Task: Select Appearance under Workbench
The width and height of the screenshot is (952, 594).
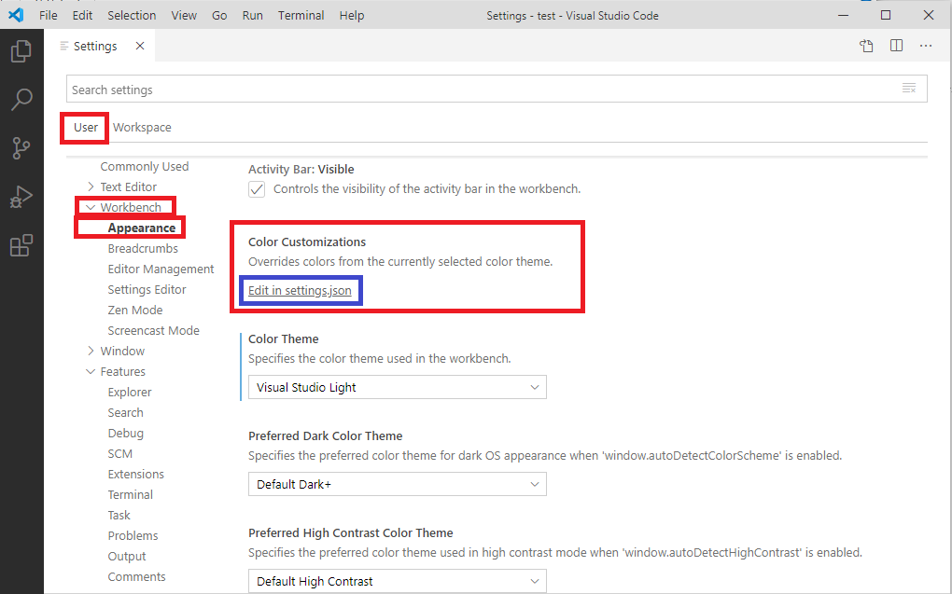Action: click(142, 228)
